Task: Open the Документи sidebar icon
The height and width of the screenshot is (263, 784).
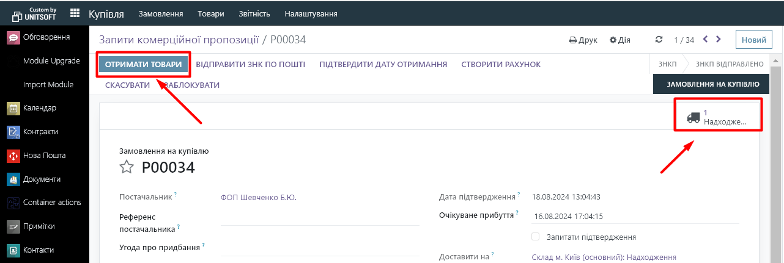Action: (x=13, y=179)
